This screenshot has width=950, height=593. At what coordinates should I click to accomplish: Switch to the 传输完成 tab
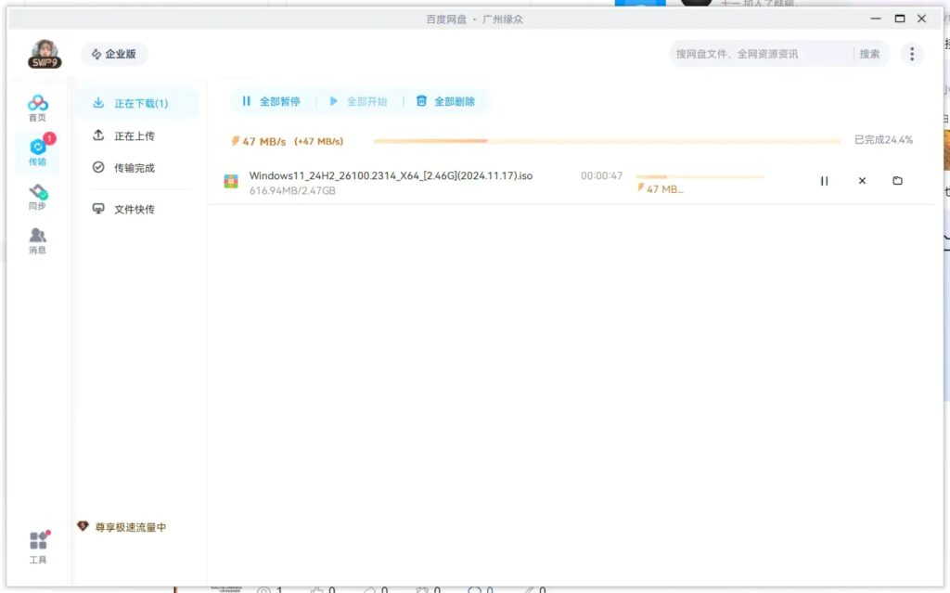point(134,168)
